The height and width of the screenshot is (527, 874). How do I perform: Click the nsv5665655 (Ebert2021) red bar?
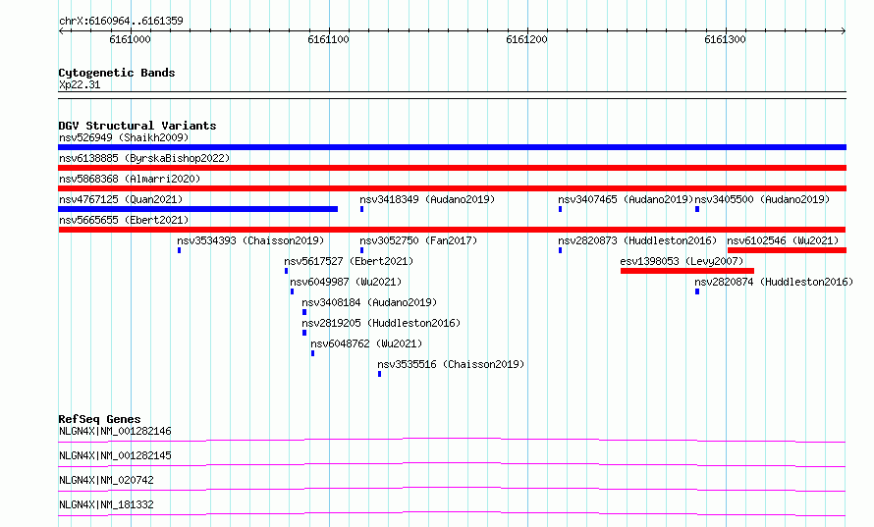point(452,230)
